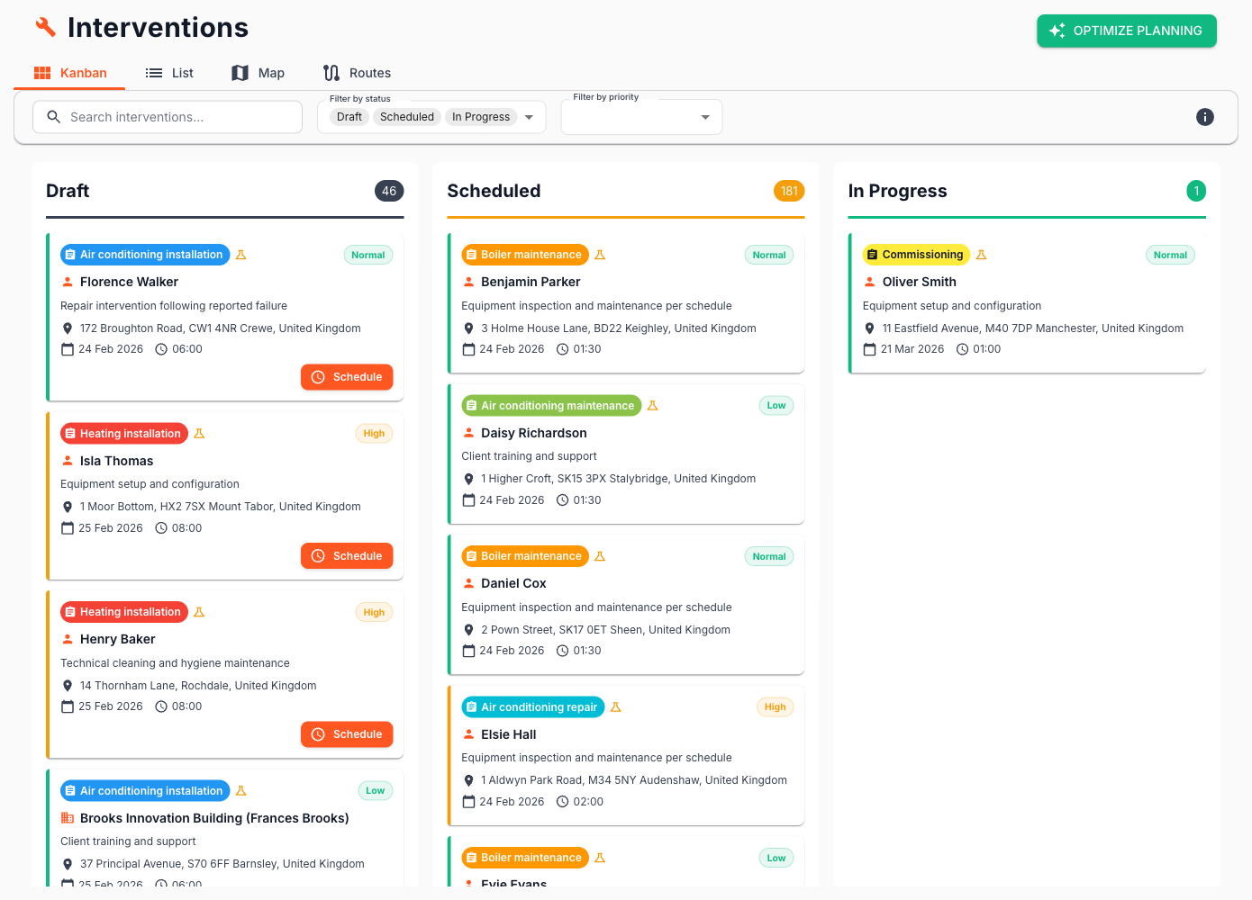The image size is (1252, 900).
Task: Click the calendar icon on Benjamin Parker's card
Action: coord(467,348)
